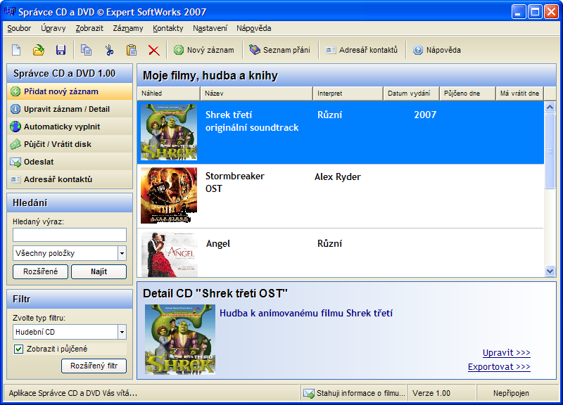Viewport: 563px width, 405px height.
Task: Click Hudba k animovanému filmu description
Action: pyautogui.click(x=306, y=313)
